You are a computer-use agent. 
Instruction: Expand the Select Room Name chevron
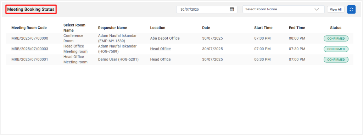317,10
